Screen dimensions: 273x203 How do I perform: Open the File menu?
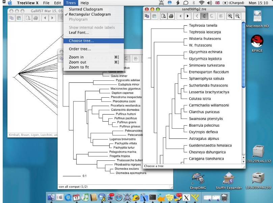[46, 3]
